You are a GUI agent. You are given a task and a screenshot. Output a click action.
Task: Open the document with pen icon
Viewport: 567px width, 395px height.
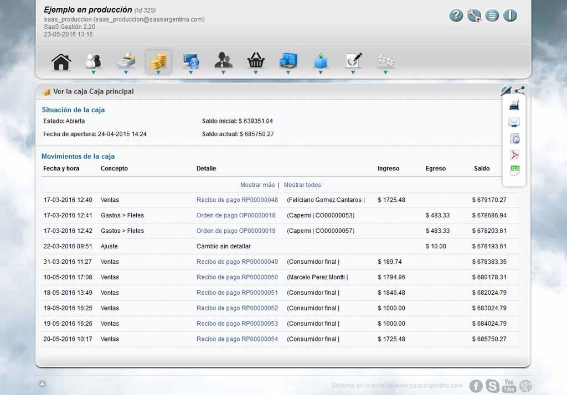coord(353,60)
